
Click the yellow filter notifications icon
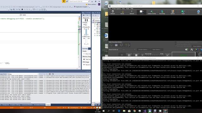(64, 1)
